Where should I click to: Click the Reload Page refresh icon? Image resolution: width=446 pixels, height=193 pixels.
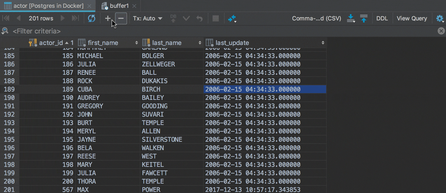[x=91, y=18]
